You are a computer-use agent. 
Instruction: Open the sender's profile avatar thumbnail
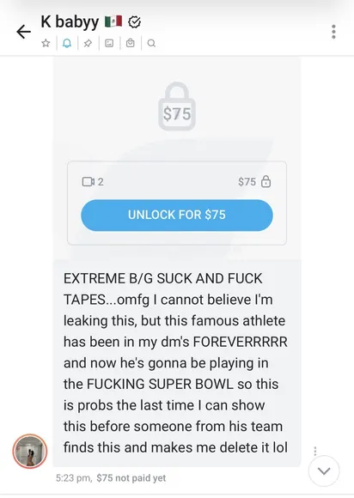[30, 452]
